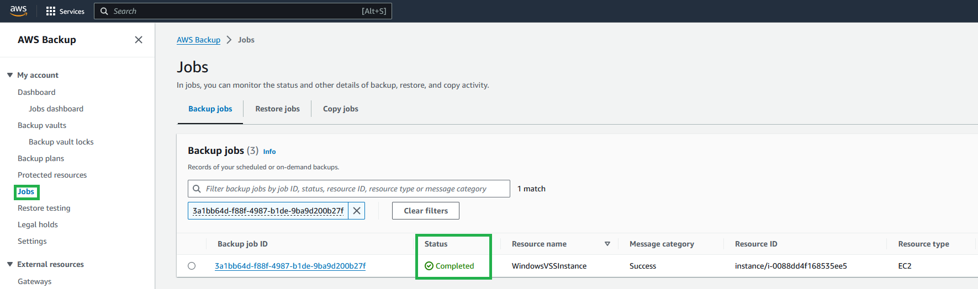Image resolution: width=978 pixels, height=289 pixels.
Task: Click the Resource type column header
Action: point(923,244)
